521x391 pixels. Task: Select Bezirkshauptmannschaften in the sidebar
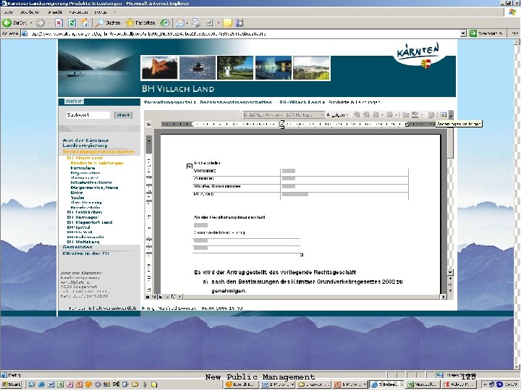coord(98,152)
